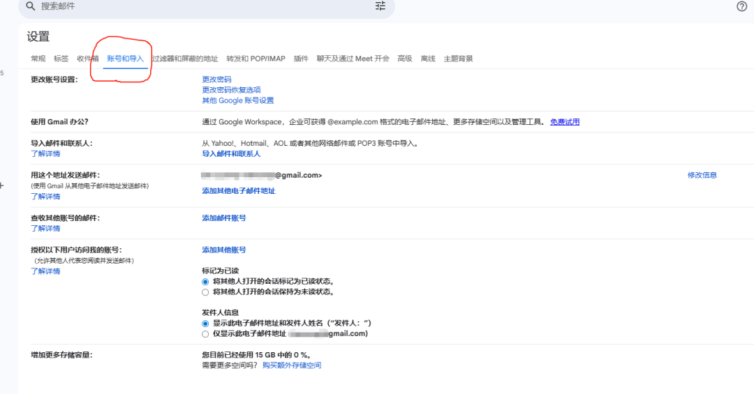This screenshot has width=754, height=394.
Task: Click the 更改账号设置 label
Action: point(54,79)
